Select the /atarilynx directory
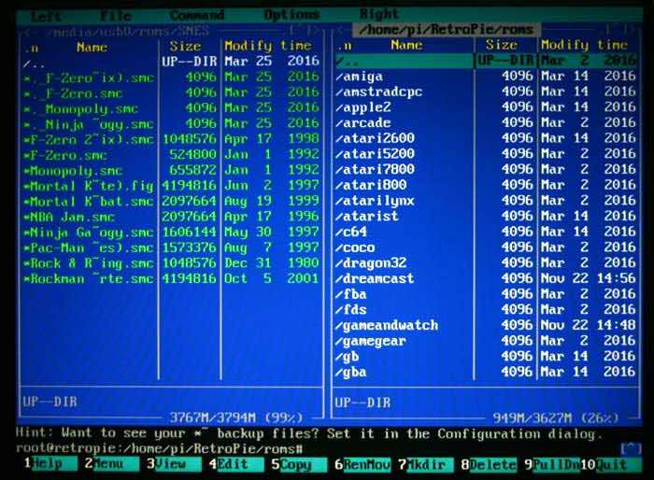This screenshot has height=480, width=654. point(486,201)
